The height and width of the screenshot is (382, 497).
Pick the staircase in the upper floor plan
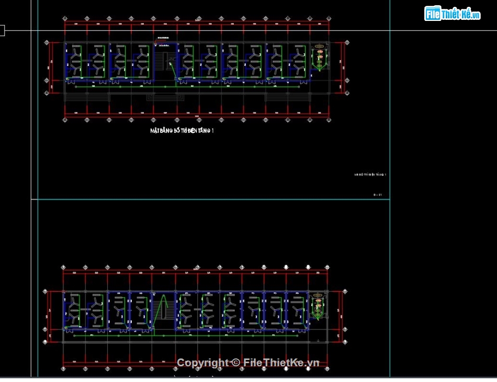point(165,62)
